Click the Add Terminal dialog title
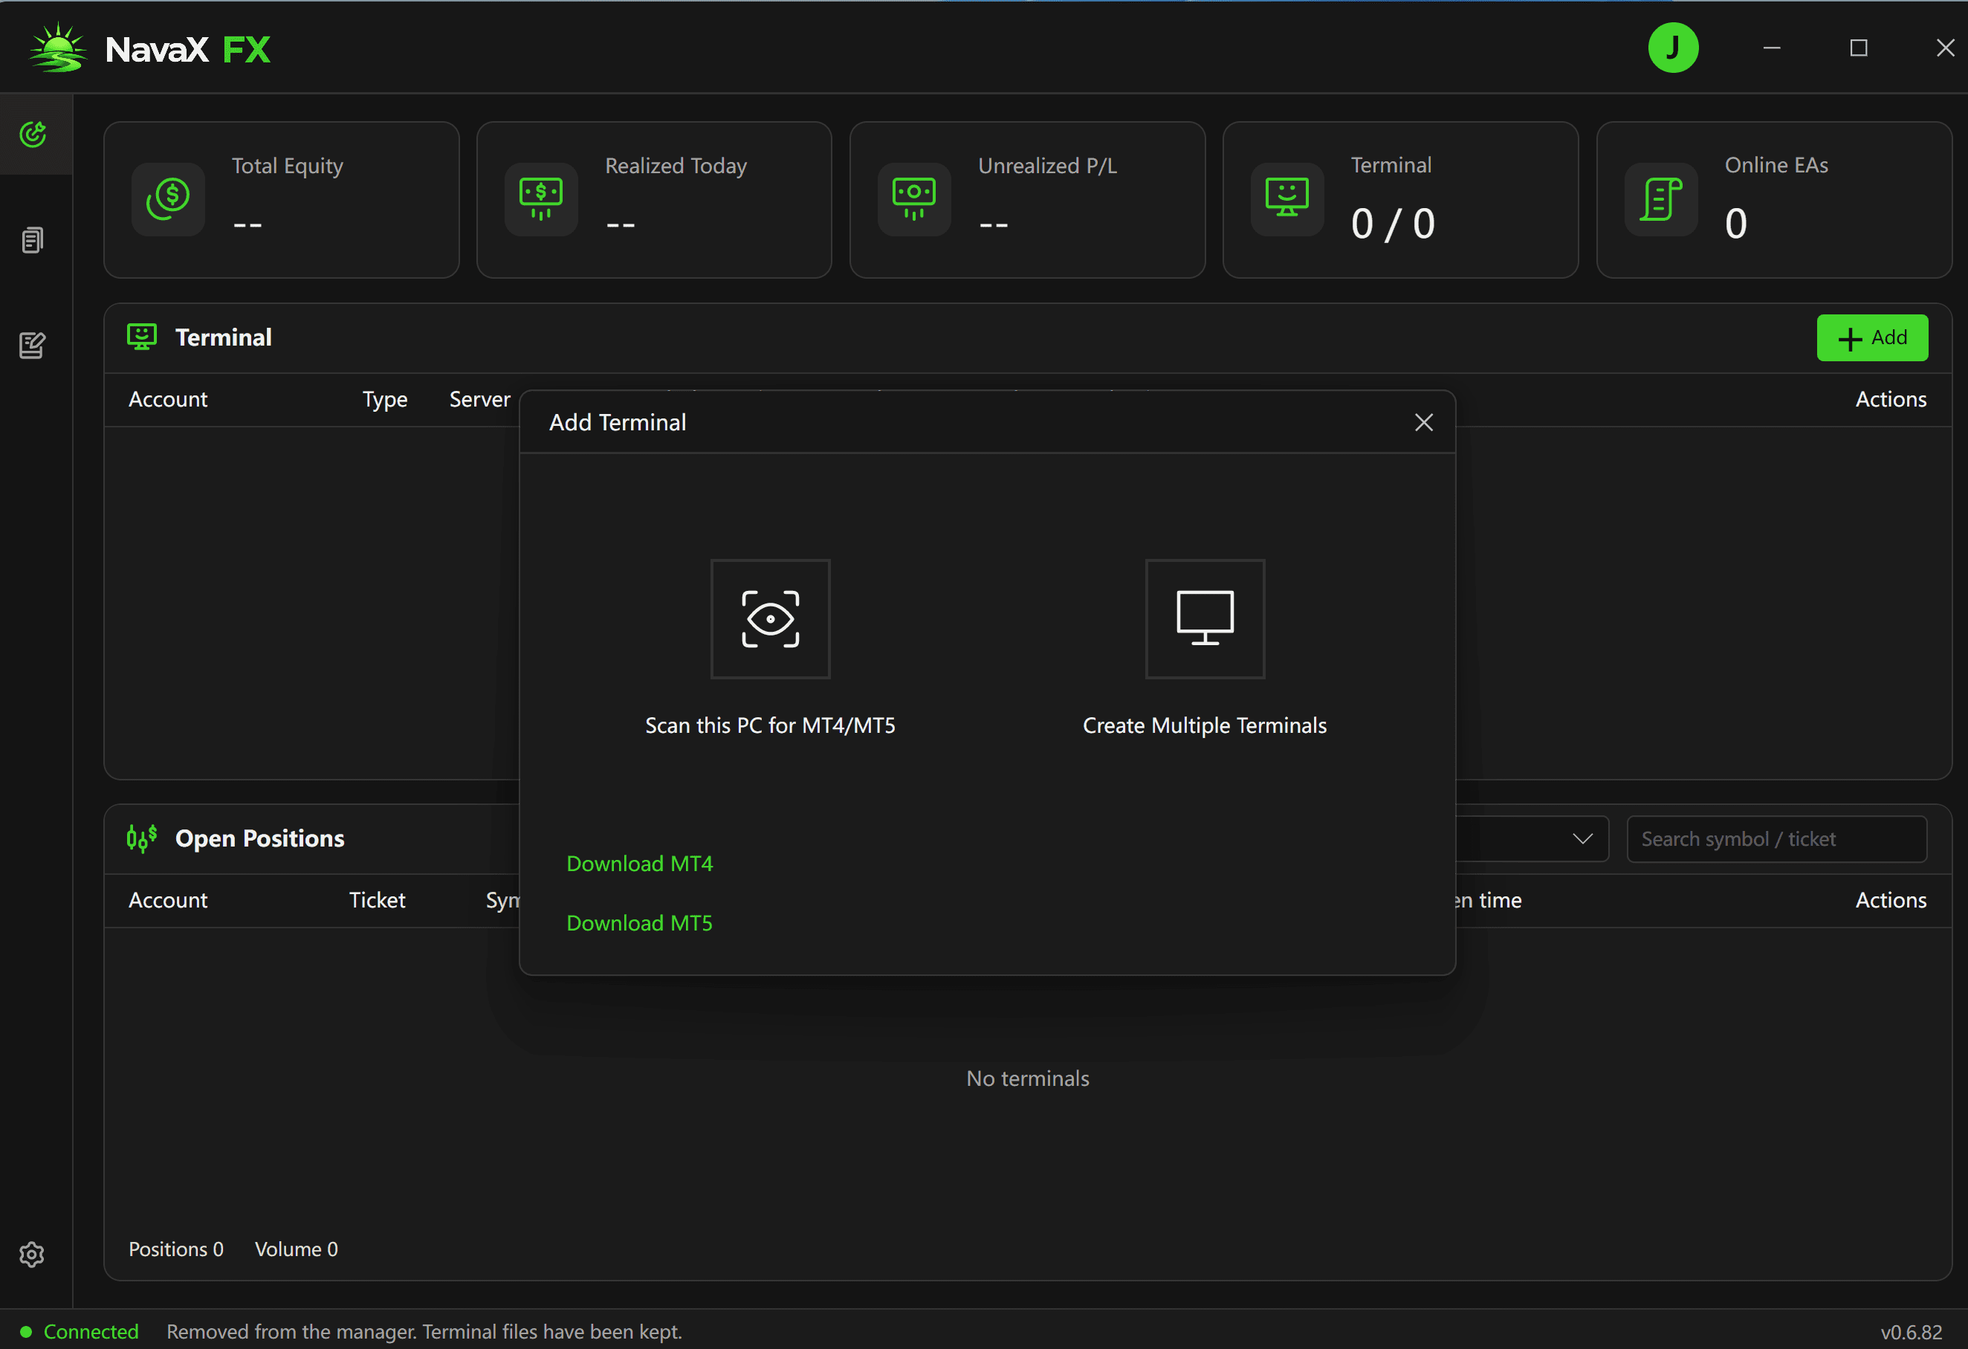The height and width of the screenshot is (1349, 1968). (618, 423)
